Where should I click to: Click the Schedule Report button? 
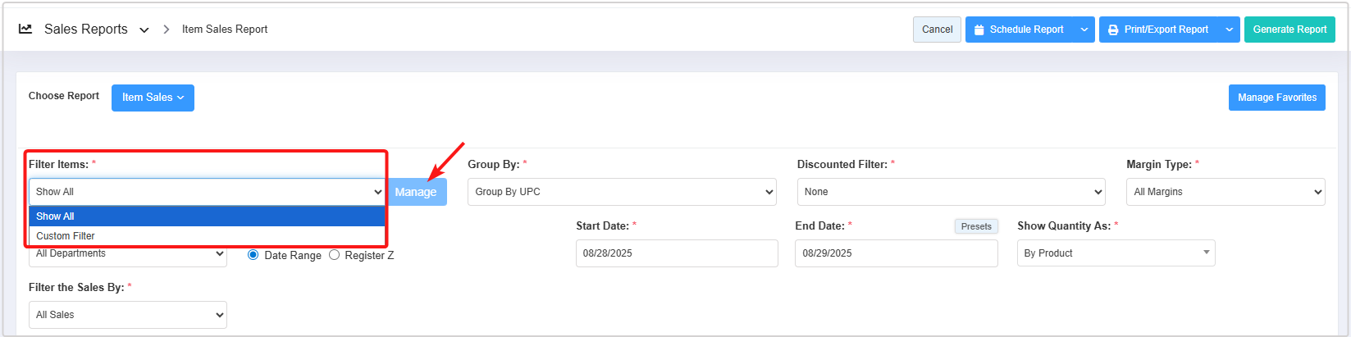1019,30
